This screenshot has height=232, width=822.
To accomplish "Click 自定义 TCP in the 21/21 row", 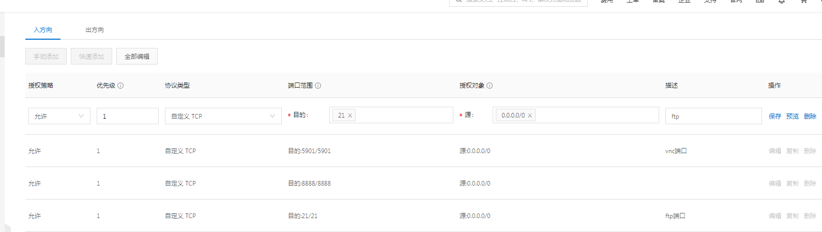I will [x=180, y=216].
